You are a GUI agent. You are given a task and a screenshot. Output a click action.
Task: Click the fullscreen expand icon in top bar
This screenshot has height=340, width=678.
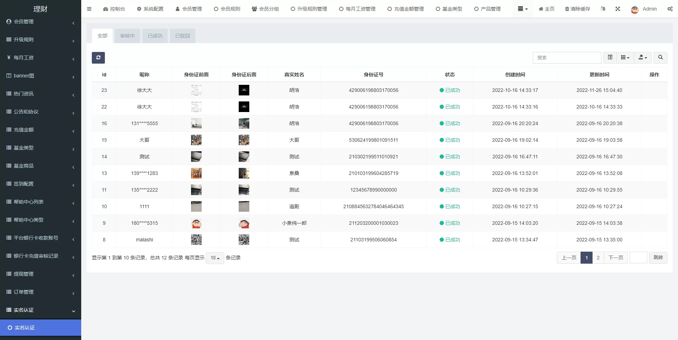pyautogui.click(x=618, y=9)
